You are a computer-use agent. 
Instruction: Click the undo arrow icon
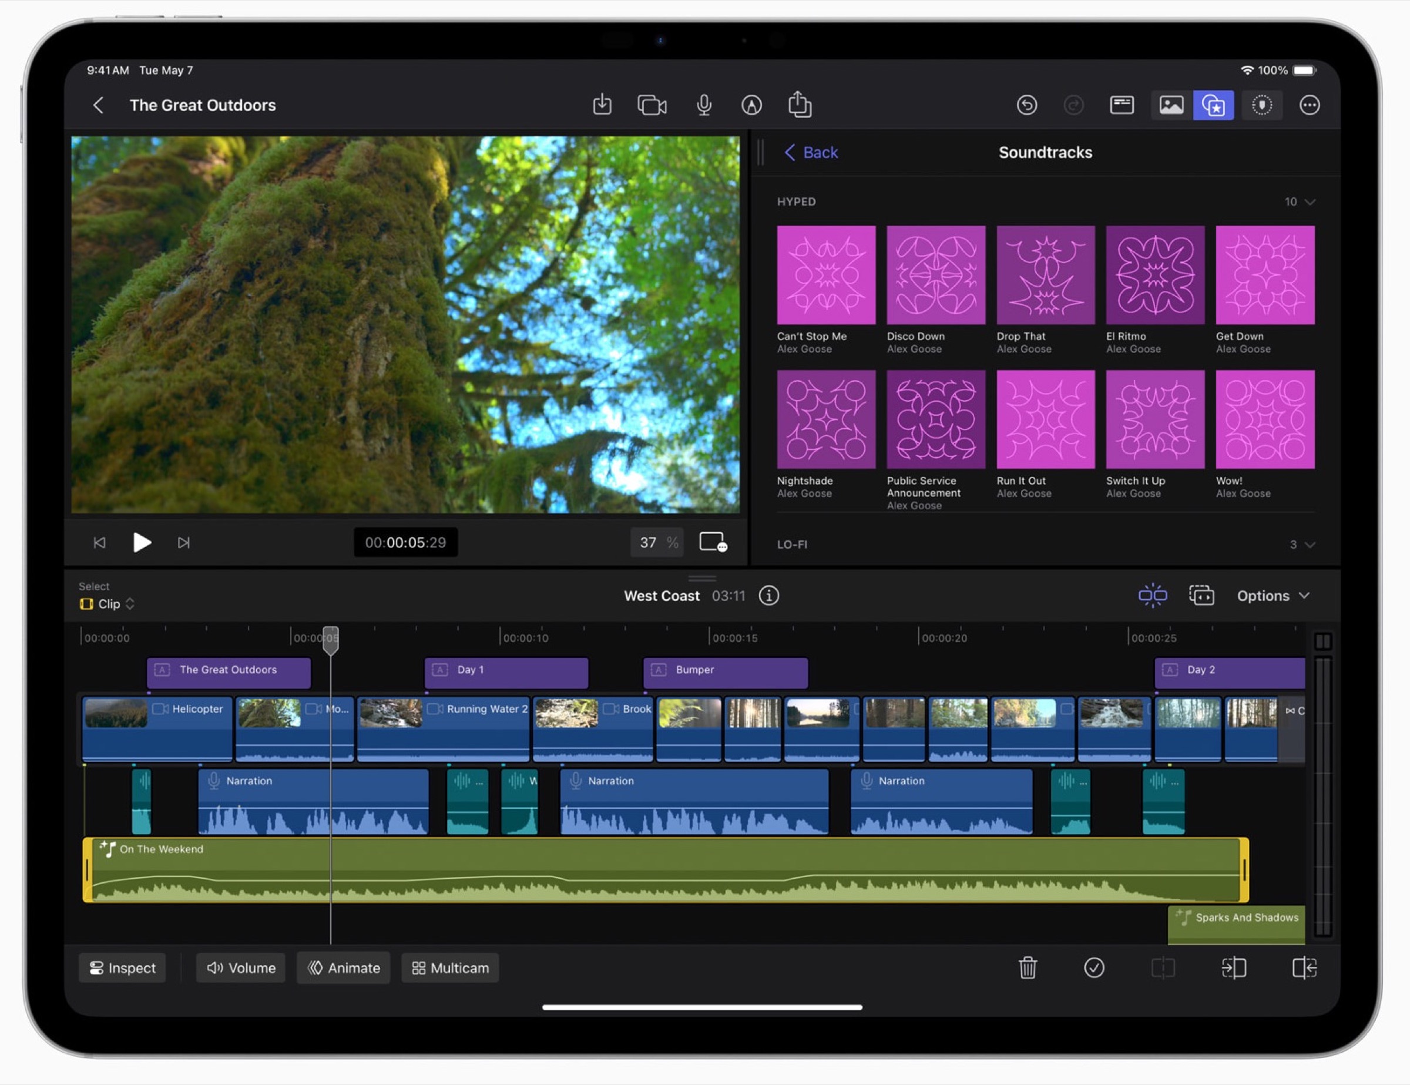pyautogui.click(x=1026, y=105)
